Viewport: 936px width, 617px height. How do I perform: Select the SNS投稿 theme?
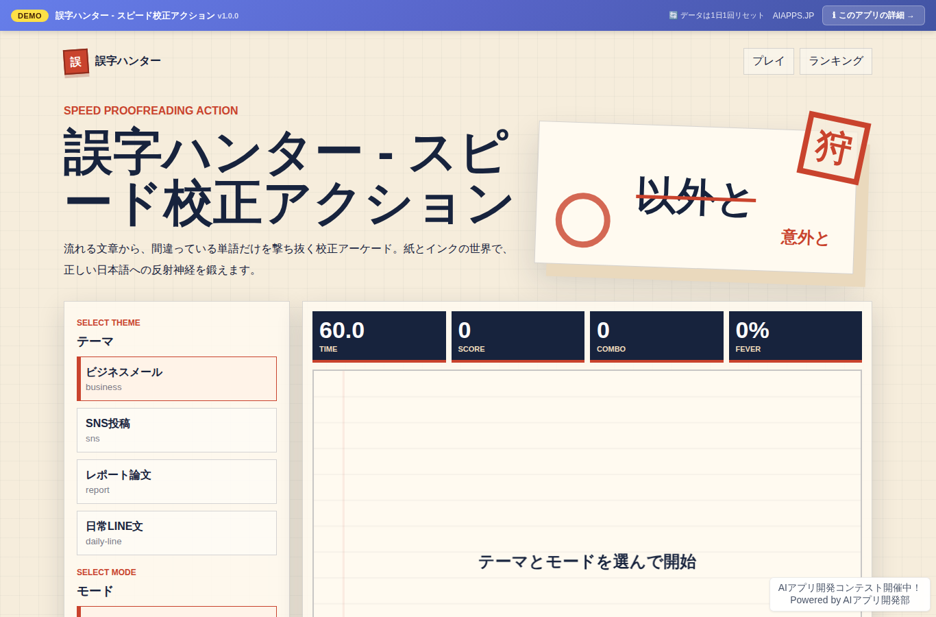coord(177,430)
